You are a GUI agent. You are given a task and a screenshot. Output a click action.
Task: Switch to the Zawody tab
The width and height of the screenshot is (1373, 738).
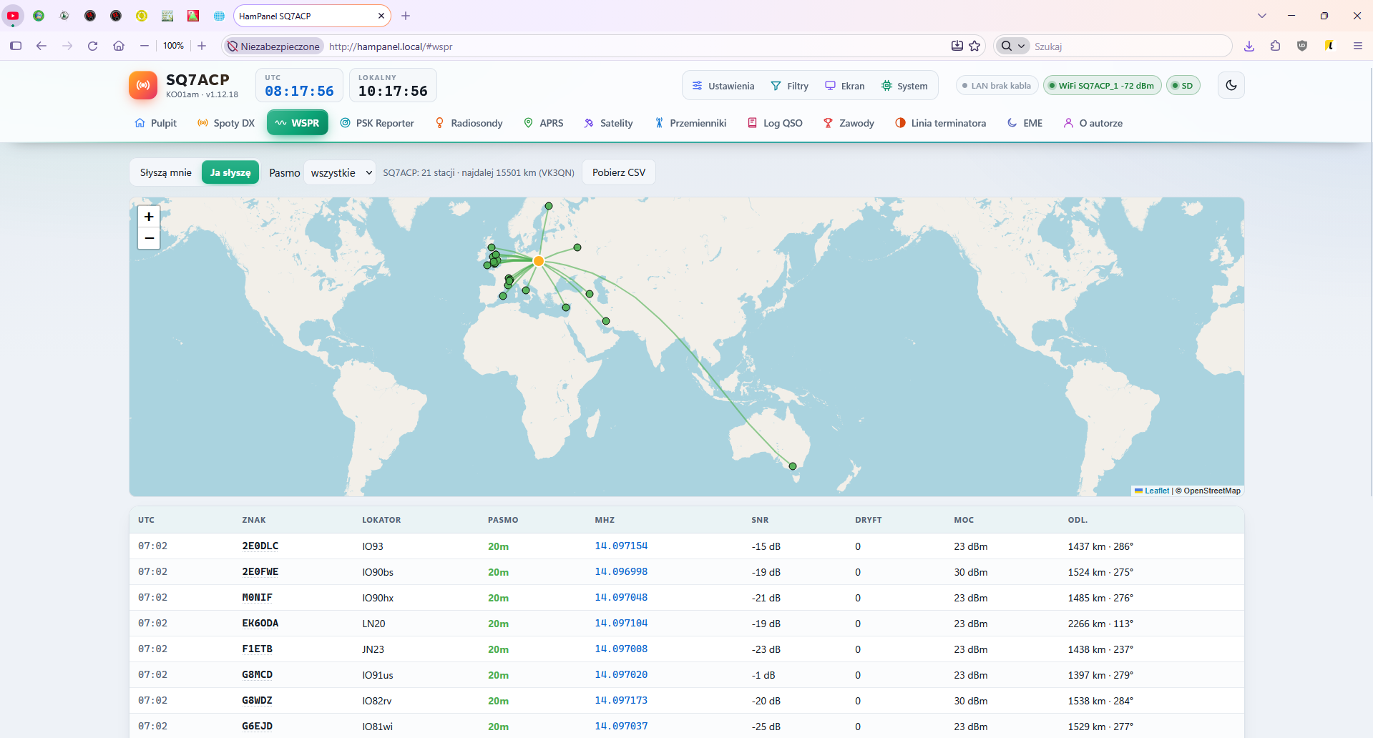(x=849, y=123)
